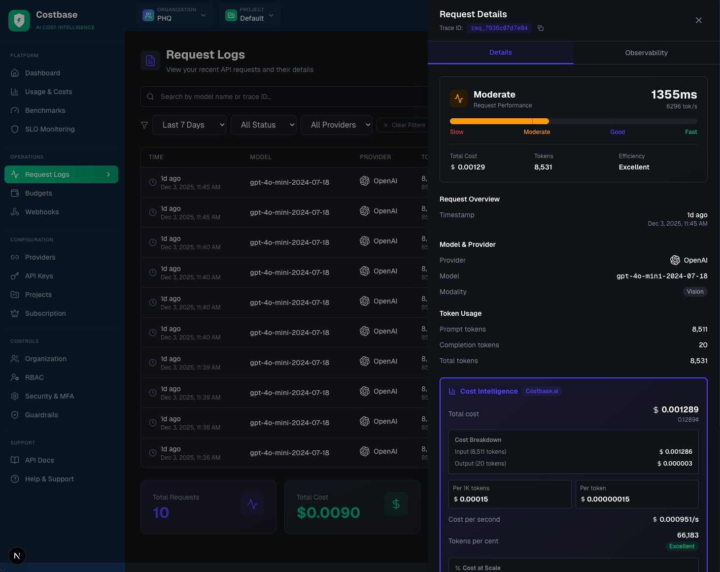Expand the Request Logs chevron arrow
Viewport: 720px width, 572px height.
coord(108,174)
